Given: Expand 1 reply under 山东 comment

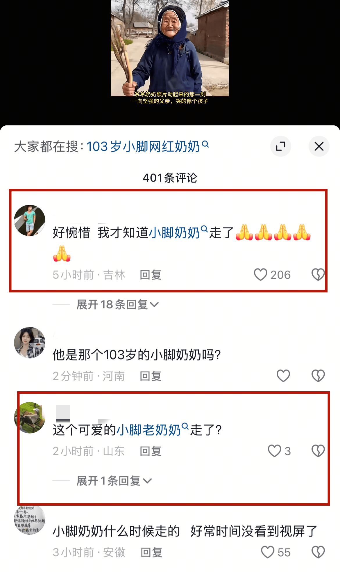Looking at the screenshot, I should pyautogui.click(x=114, y=481).
